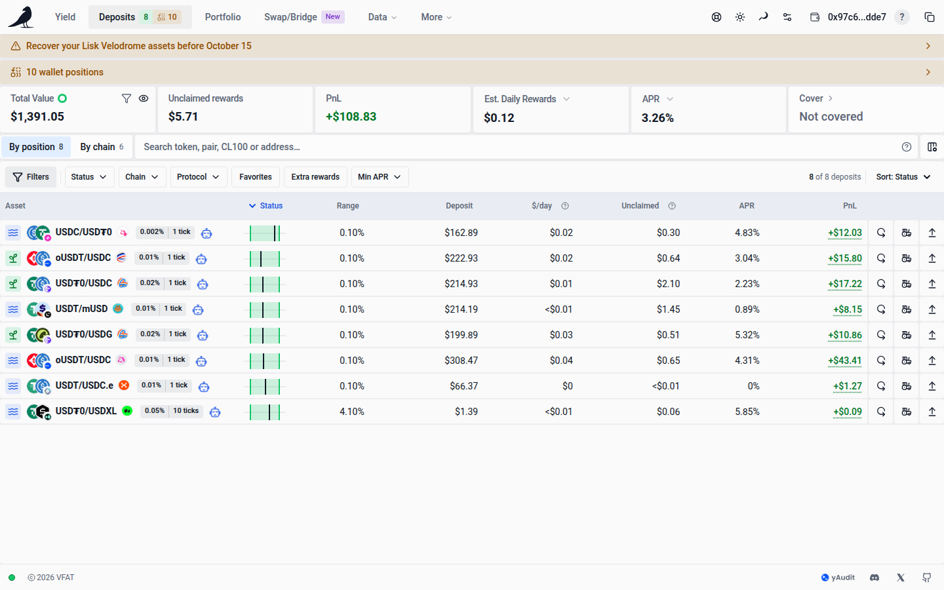The height and width of the screenshot is (590, 944).
Task: Click farm sprout icon on USD₮0/USDG row
Action: coord(13,335)
